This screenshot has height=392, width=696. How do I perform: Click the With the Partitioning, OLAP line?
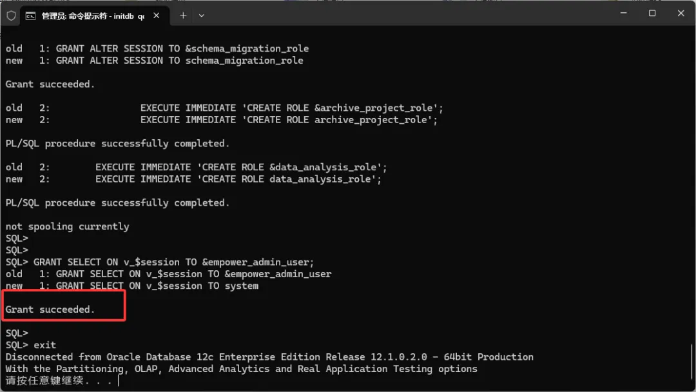[x=241, y=369]
